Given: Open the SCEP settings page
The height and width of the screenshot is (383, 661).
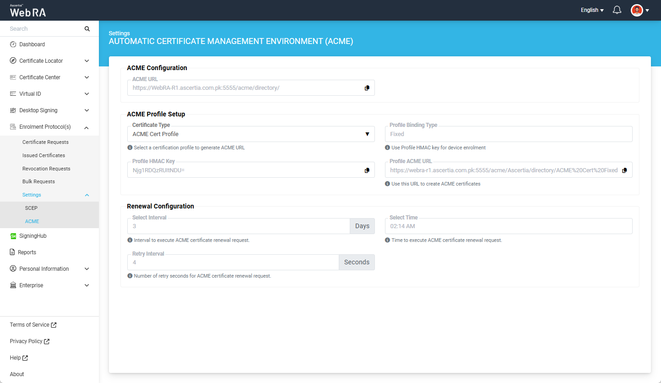Looking at the screenshot, I should pos(31,208).
